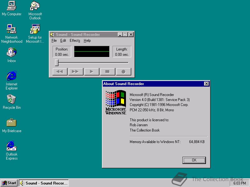Click the position slider thumb in Sound Recorder
The width and height of the screenshot is (250, 187).
point(57,63)
